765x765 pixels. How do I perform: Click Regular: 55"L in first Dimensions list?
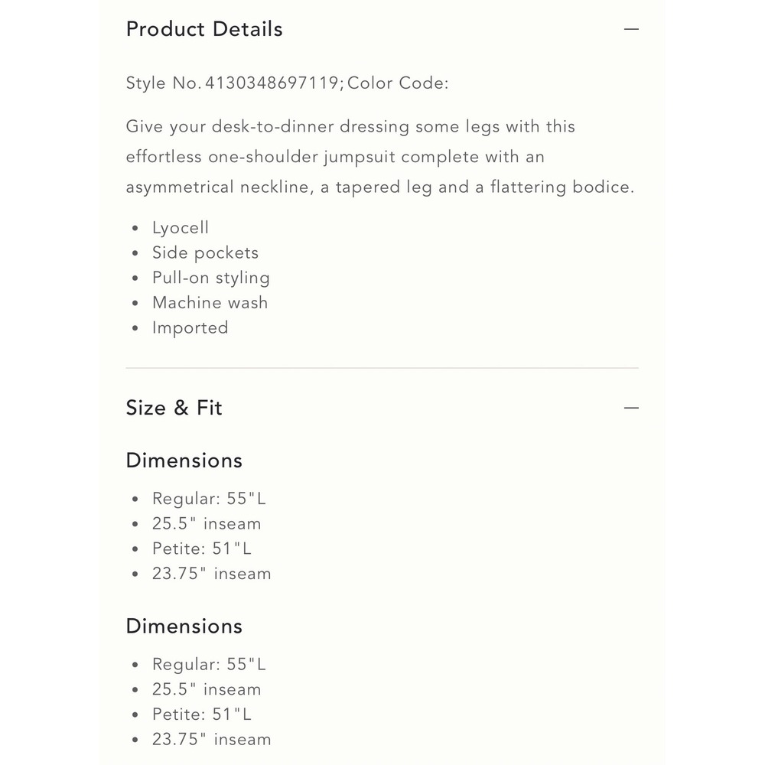pyautogui.click(x=209, y=499)
